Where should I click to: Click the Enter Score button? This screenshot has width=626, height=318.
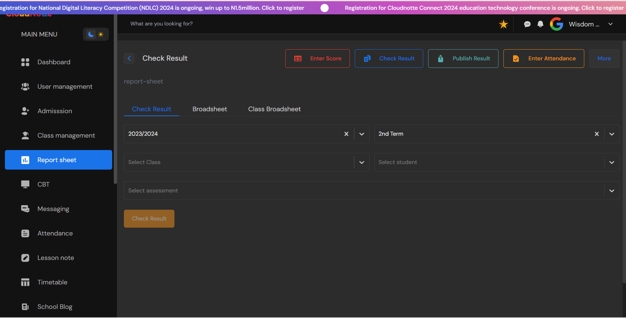[317, 59]
